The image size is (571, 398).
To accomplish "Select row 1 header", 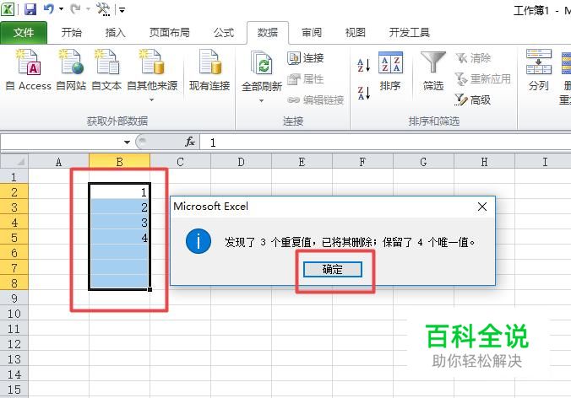I will (14, 176).
